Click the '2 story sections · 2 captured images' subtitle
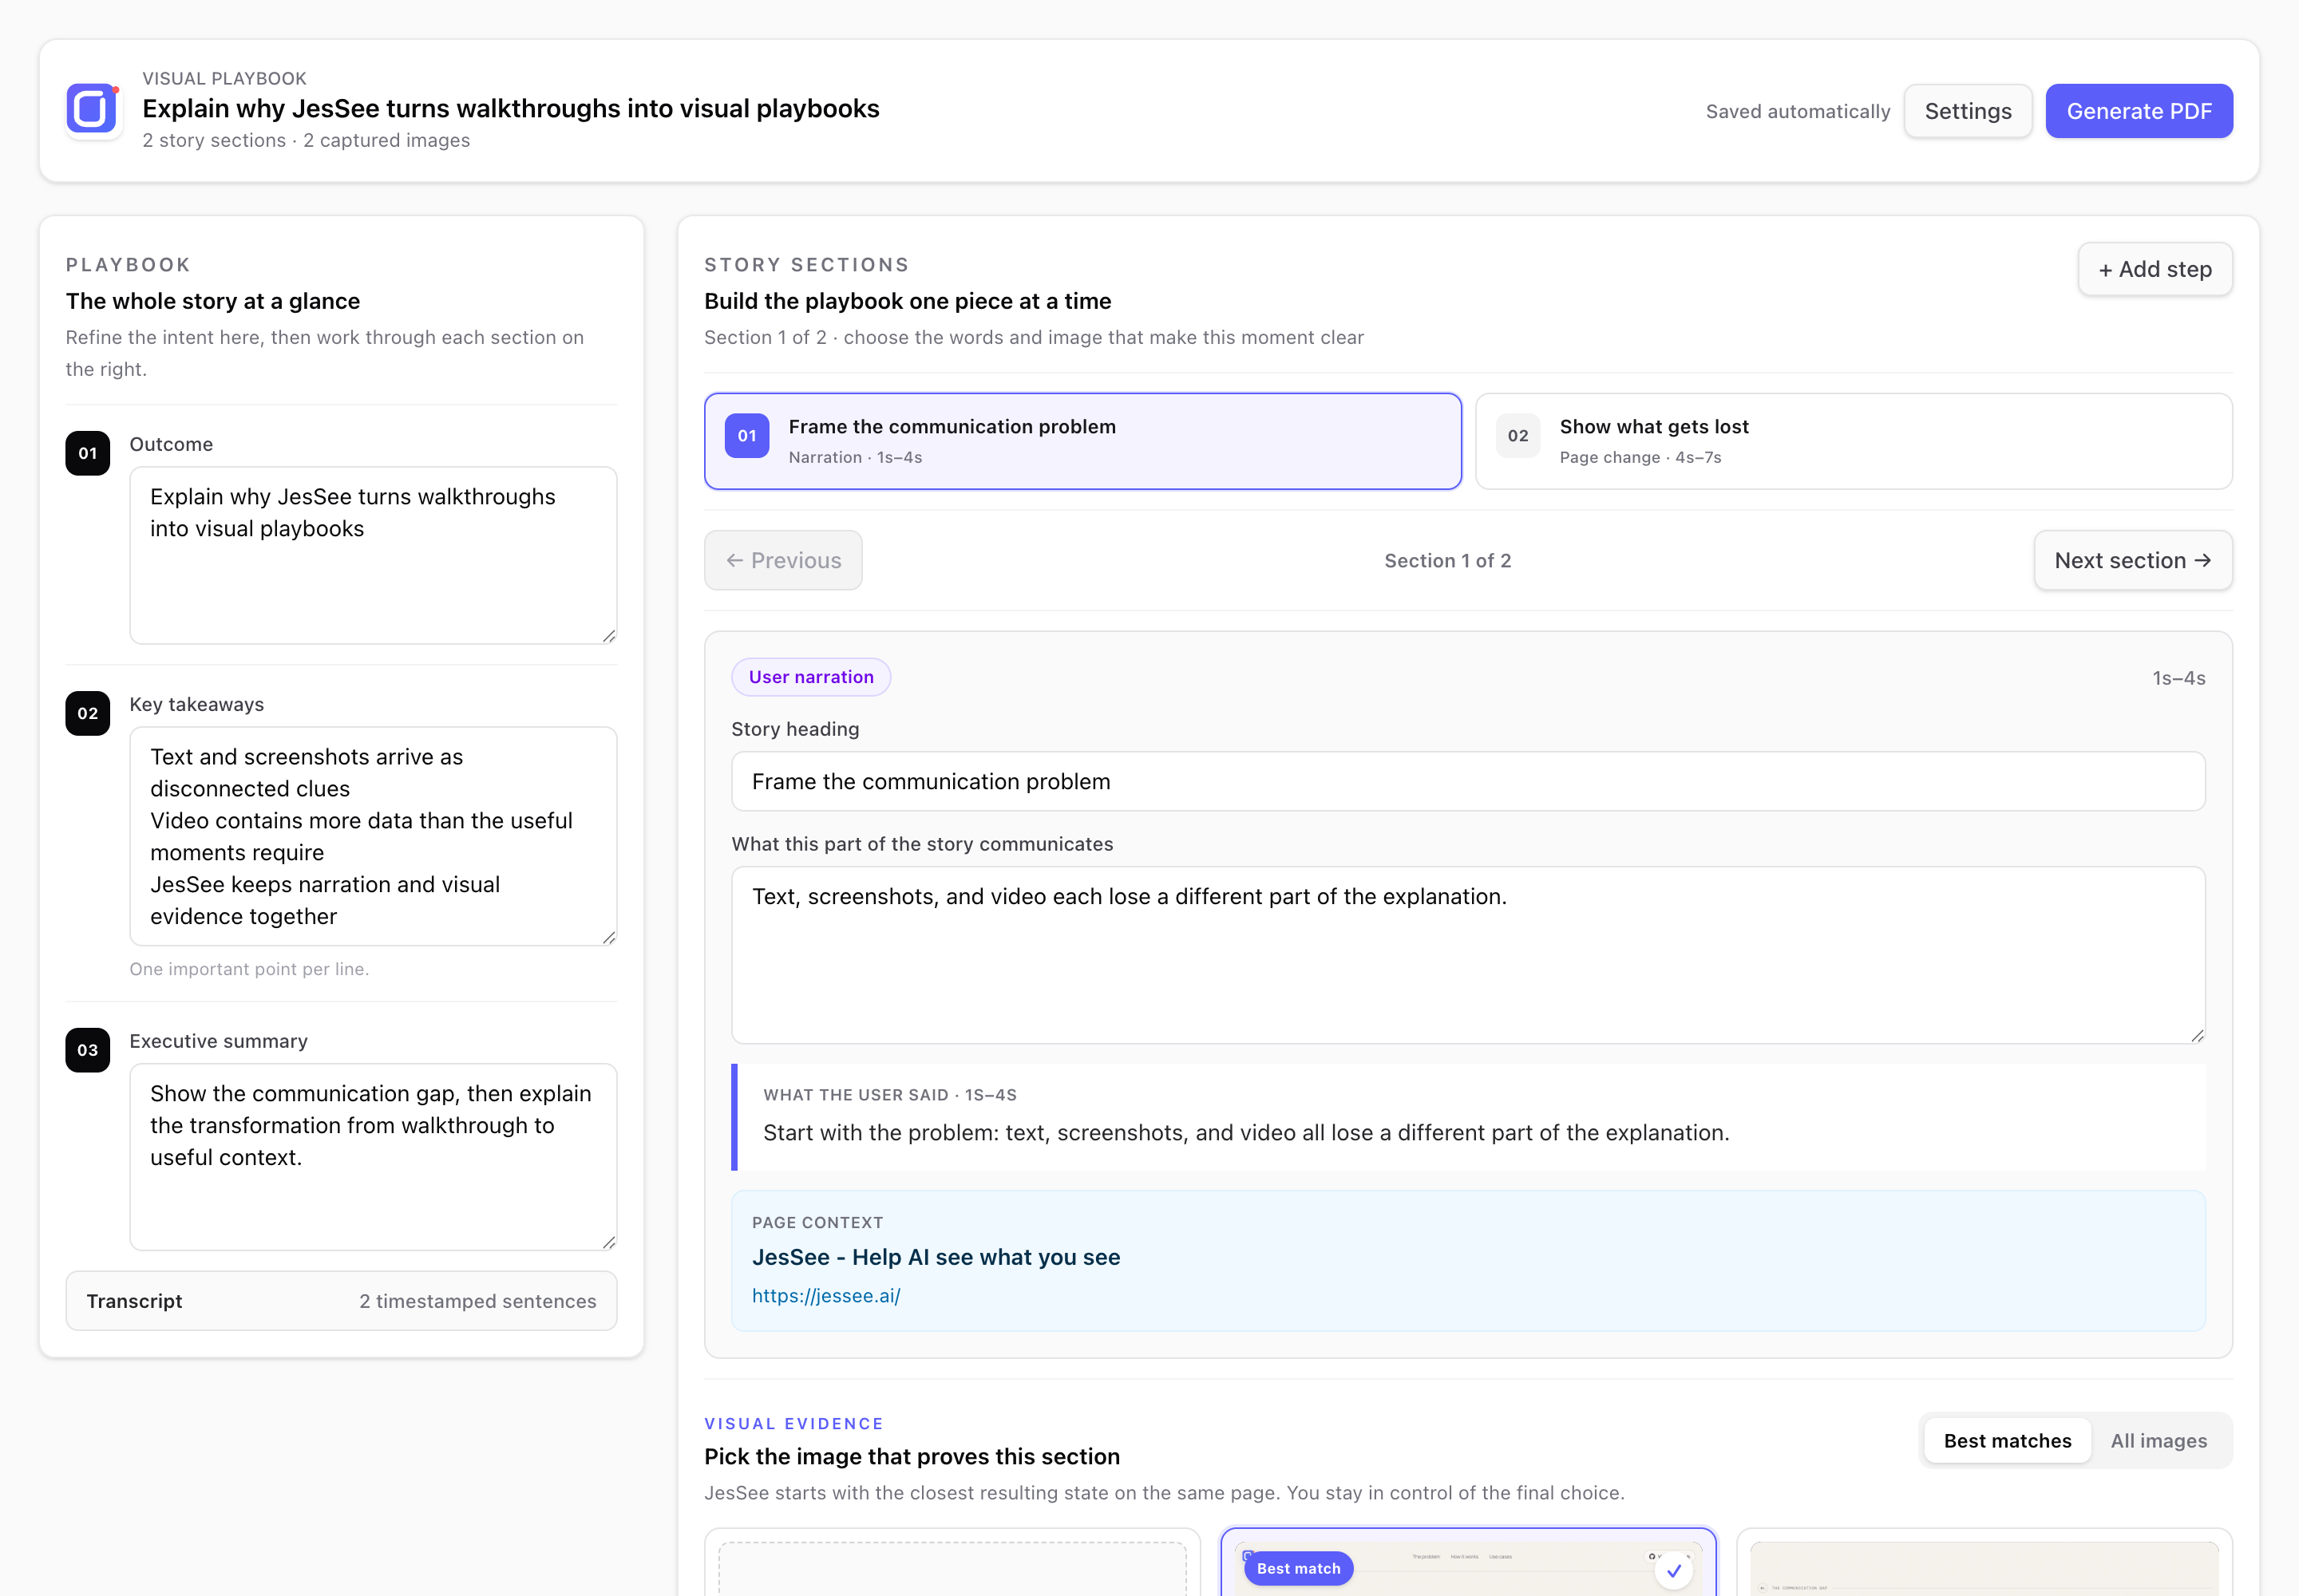Screen dimensions: 2299x1596 (306, 140)
